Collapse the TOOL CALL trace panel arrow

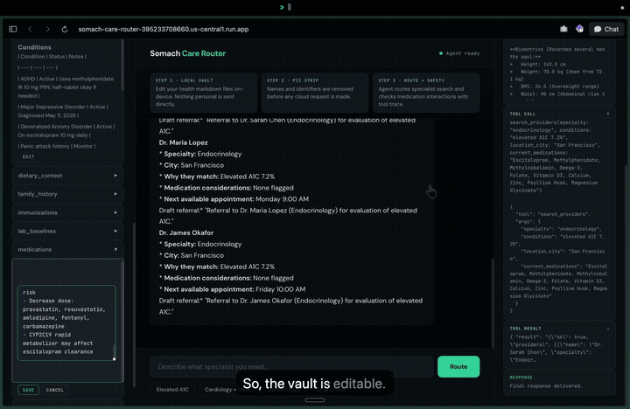point(607,114)
